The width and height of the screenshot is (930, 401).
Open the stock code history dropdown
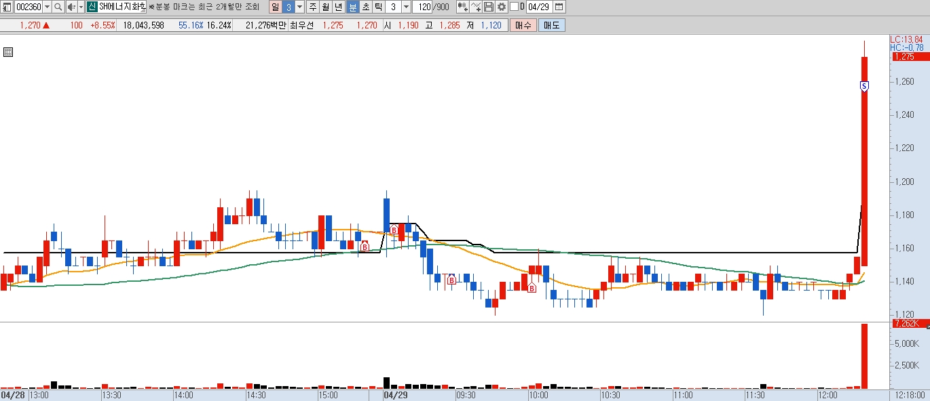click(47, 7)
